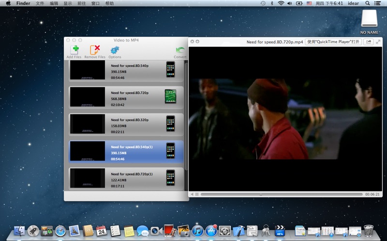Open the 帮助 menu
The height and width of the screenshot is (241, 387).
pos(109,3)
